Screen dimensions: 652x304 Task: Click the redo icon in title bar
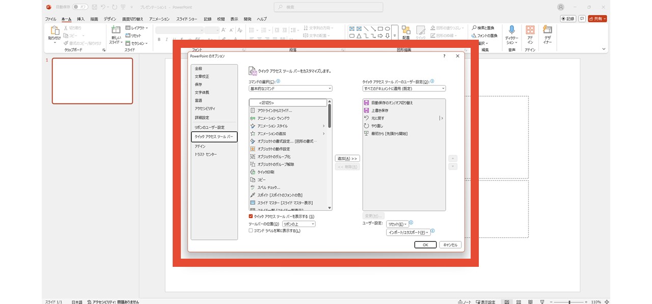point(114,7)
